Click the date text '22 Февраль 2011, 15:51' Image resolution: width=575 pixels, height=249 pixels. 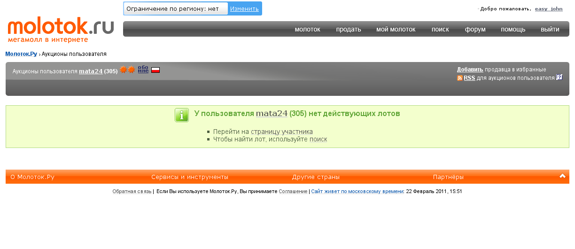click(x=434, y=192)
